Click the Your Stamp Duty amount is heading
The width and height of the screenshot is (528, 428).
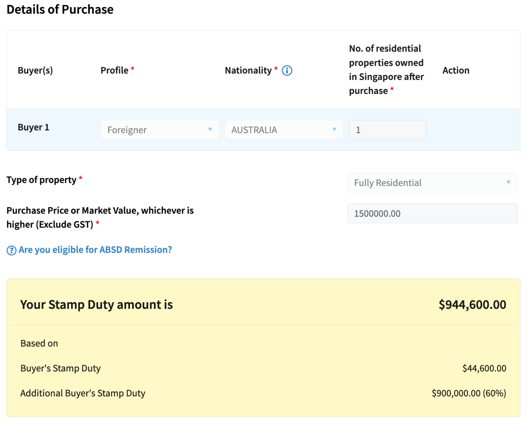[x=96, y=305]
